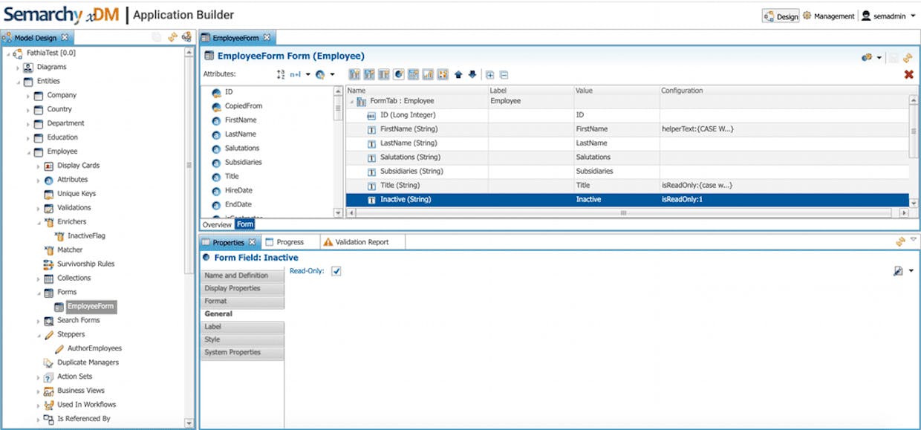Click the semadmin user icon
This screenshot has width=921, height=430.
coord(866,16)
